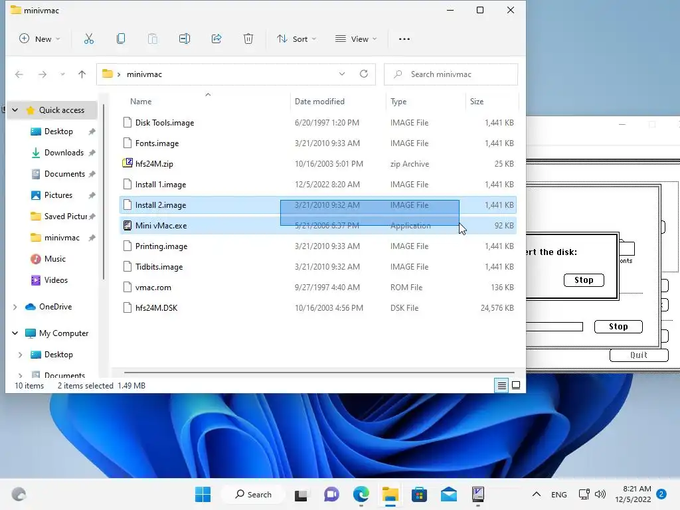
Task: Open Microsoft Store on the taskbar
Action: 419,494
